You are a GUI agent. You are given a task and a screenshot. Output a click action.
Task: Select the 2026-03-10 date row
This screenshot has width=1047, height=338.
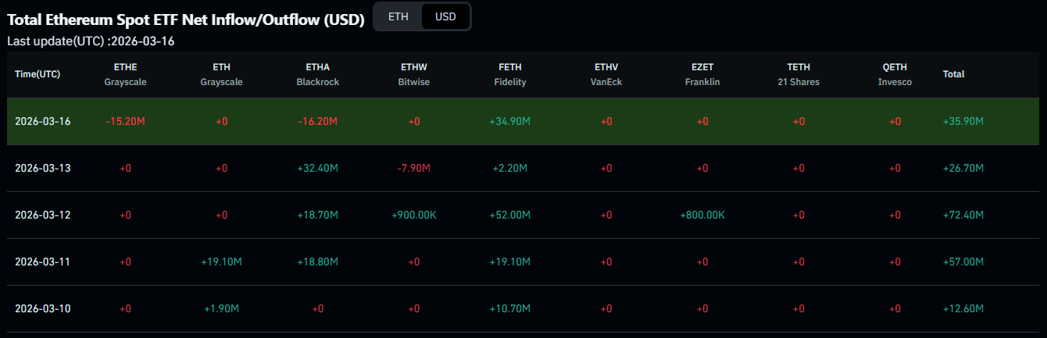point(43,309)
